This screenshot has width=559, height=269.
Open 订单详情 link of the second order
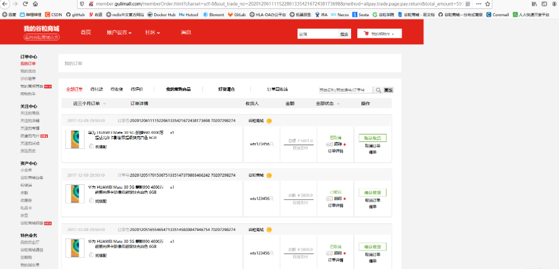click(x=336, y=205)
